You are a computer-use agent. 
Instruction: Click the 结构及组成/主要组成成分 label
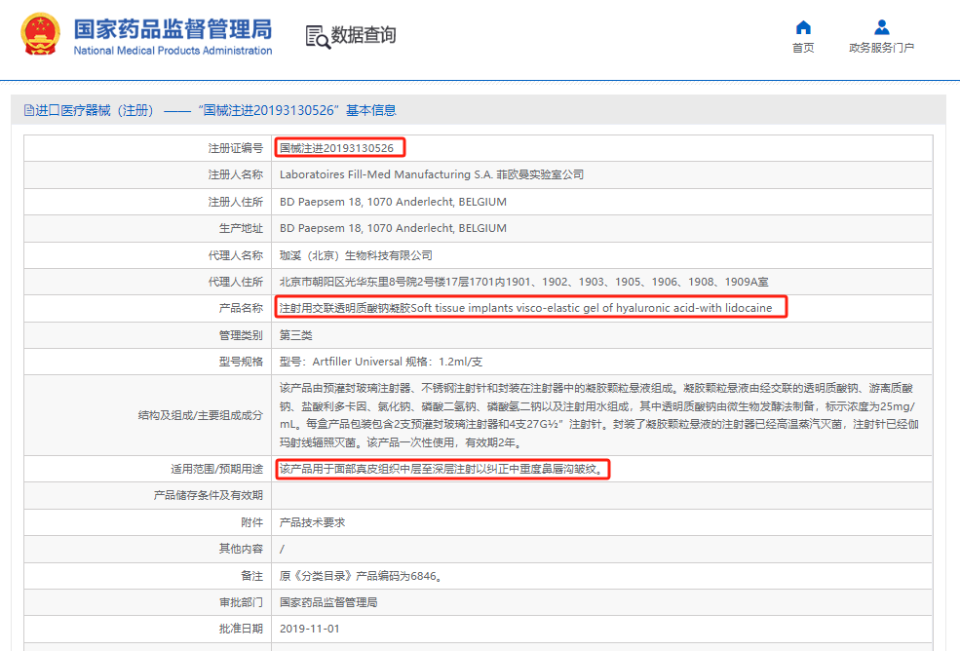point(201,415)
